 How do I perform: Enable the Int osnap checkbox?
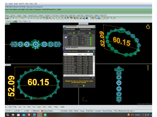pos(23,107)
